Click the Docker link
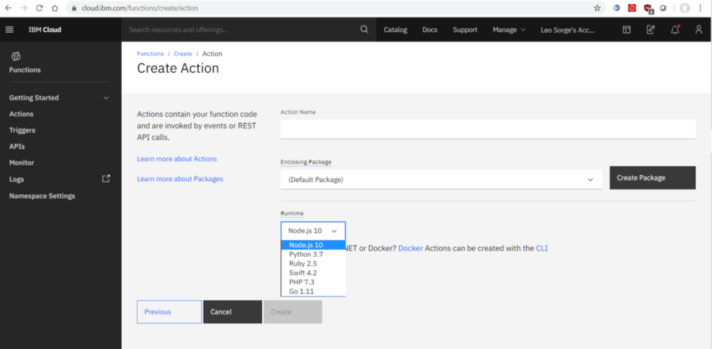The height and width of the screenshot is (349, 712). tap(410, 248)
